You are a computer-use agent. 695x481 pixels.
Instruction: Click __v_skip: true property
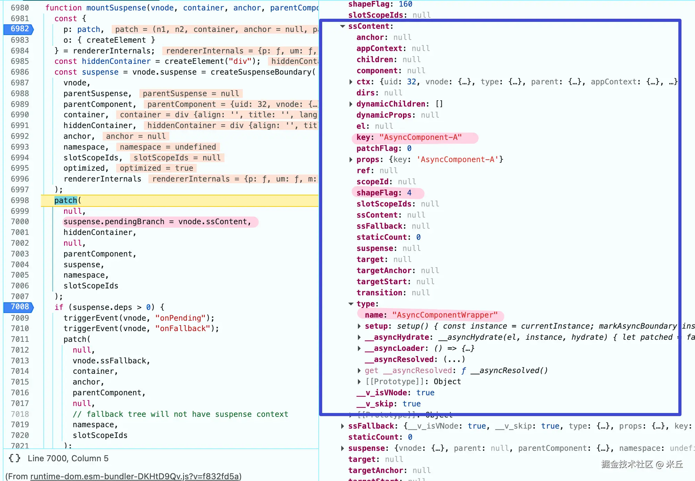click(x=388, y=404)
